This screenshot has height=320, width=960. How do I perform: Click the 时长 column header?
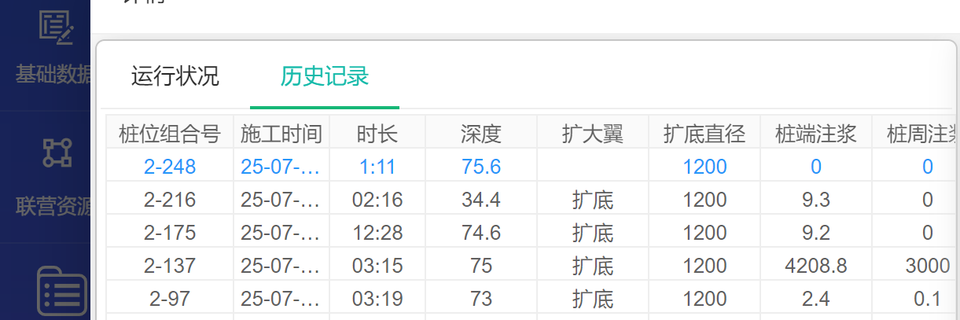(x=377, y=134)
